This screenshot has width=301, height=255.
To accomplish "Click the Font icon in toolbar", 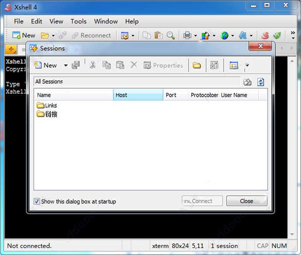I will [243, 36].
